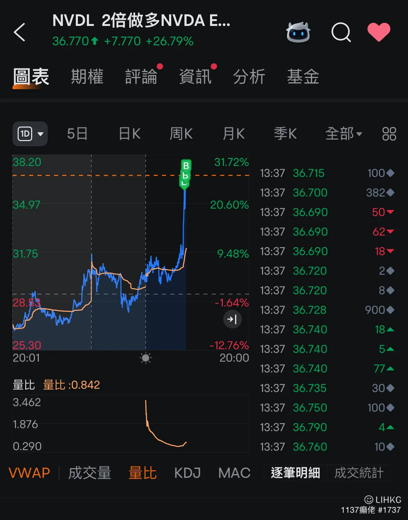
Task: Open the 資訊 tab
Action: pos(195,77)
